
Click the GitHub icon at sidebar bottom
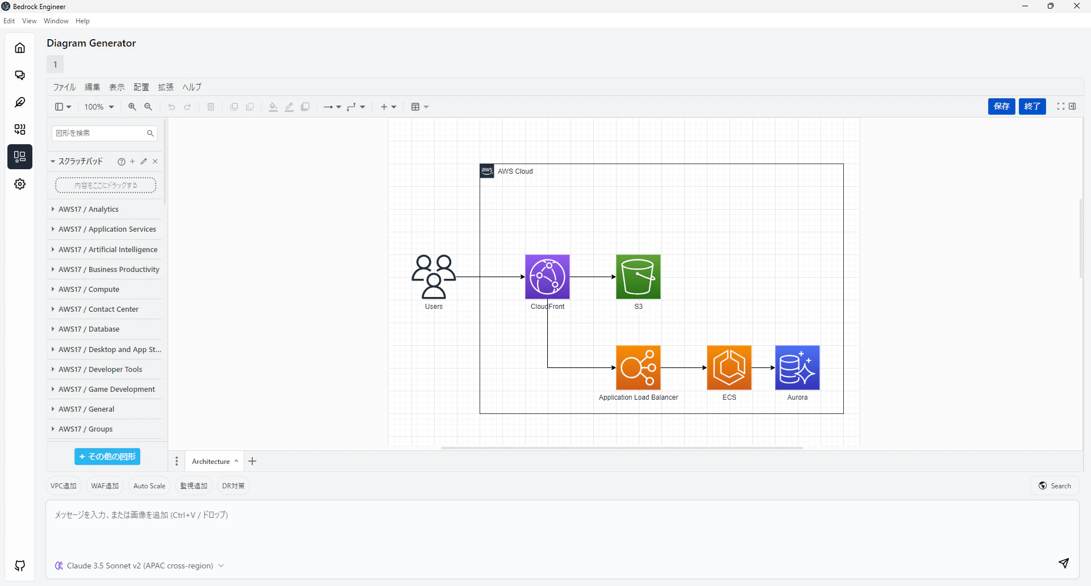point(20,566)
